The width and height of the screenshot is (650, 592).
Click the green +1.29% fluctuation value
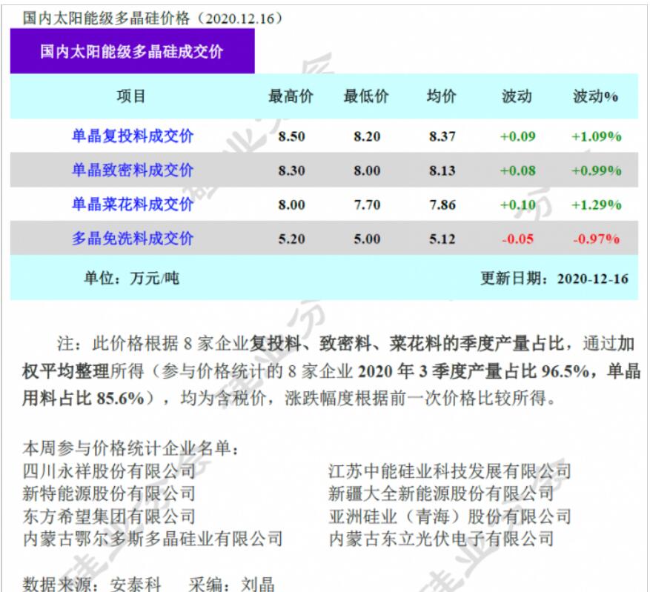pos(596,205)
